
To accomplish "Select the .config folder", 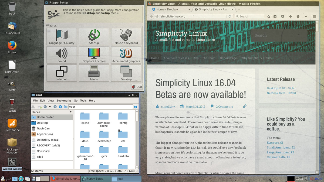I will 123,119.
